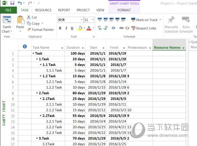Open the Font dialog launcher
The image size is (197, 146).
tap(93, 37)
